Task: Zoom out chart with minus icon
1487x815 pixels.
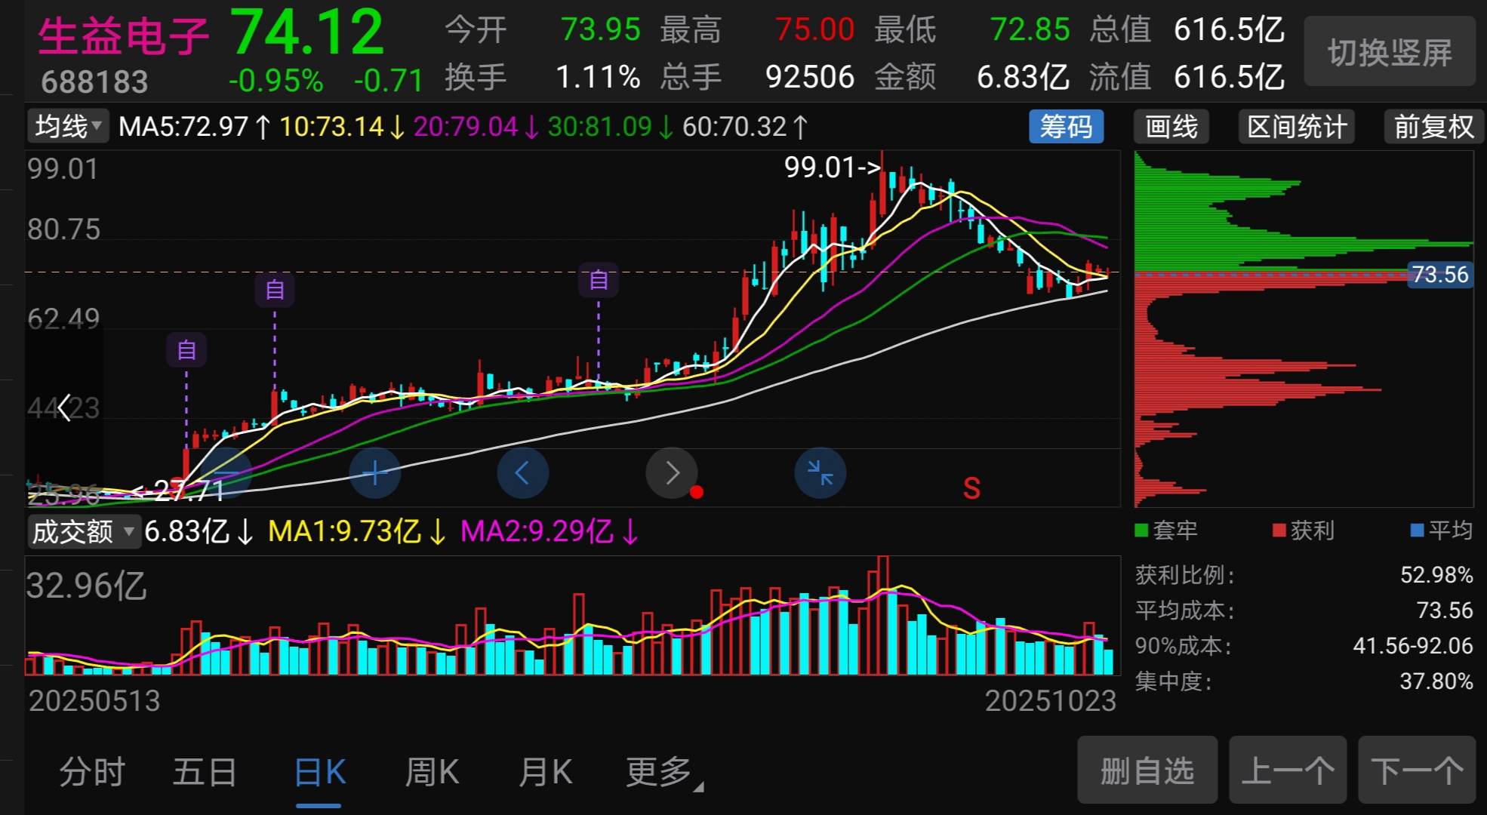Action: pyautogui.click(x=226, y=473)
